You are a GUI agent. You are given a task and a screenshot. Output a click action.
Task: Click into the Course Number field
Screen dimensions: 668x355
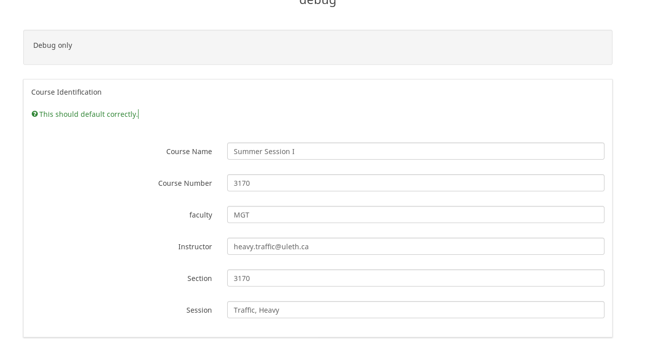(x=415, y=183)
